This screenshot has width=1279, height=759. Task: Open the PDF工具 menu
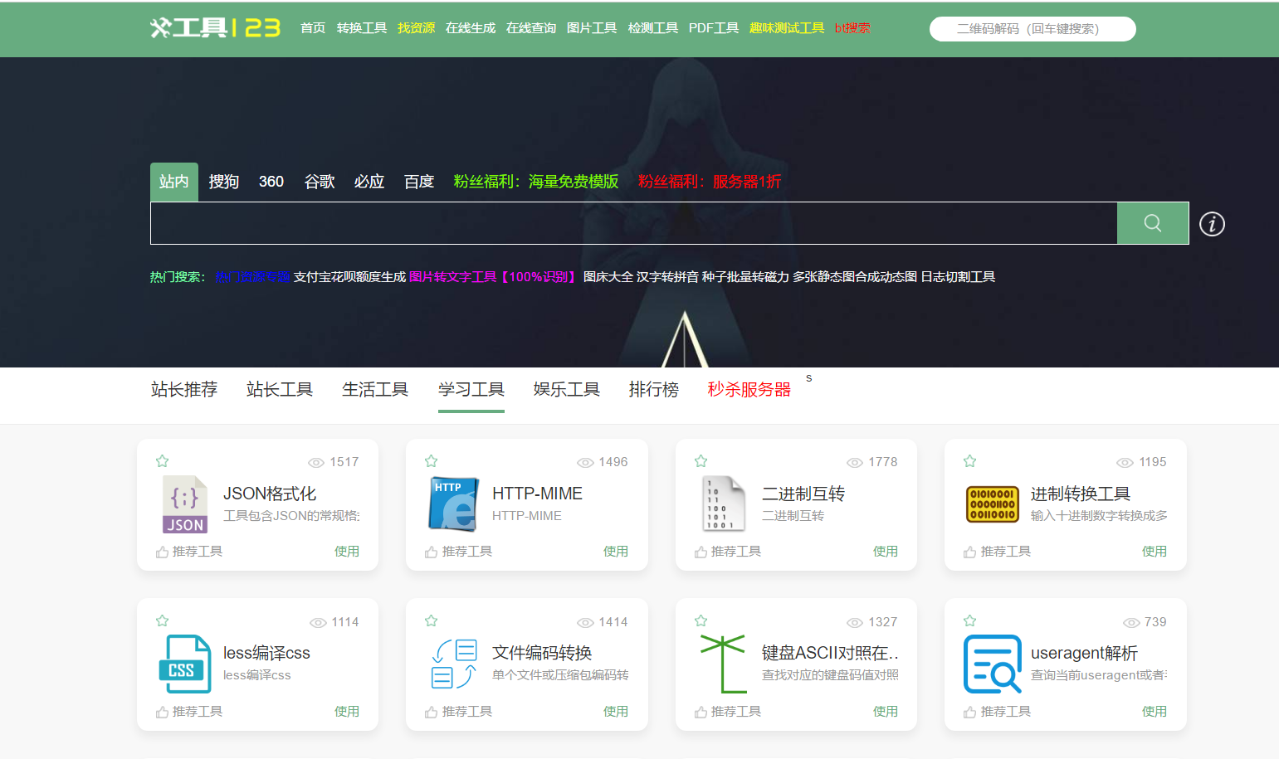pos(713,27)
